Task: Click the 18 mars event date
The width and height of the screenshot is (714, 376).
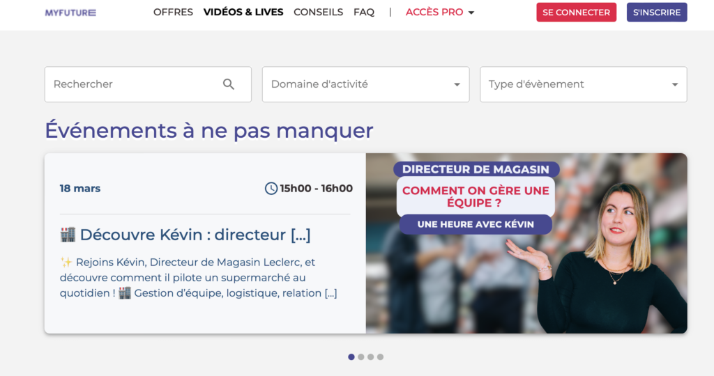Action: pyautogui.click(x=80, y=188)
